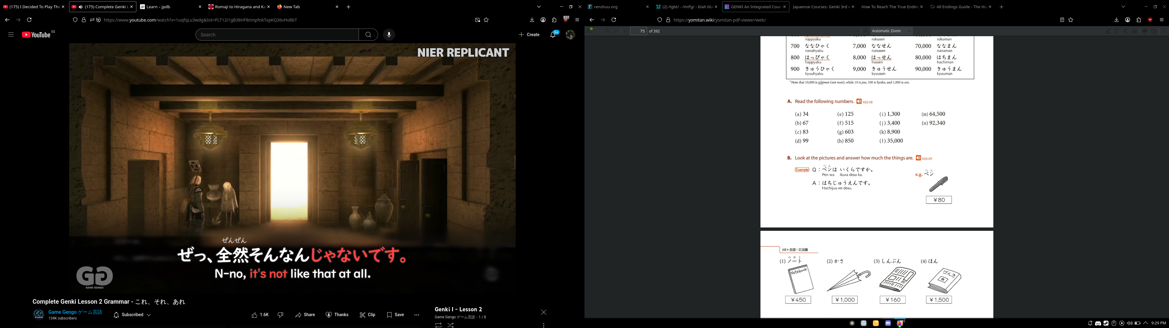1169x328 pixels.
Task: Click the voice search microphone icon
Action: [x=389, y=35]
